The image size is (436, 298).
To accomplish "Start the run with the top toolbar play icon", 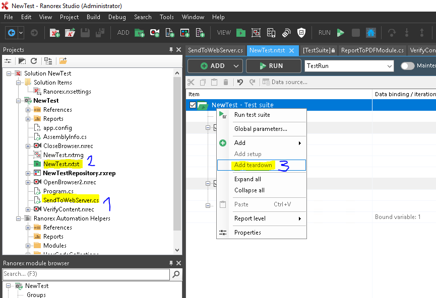I will pos(340,33).
